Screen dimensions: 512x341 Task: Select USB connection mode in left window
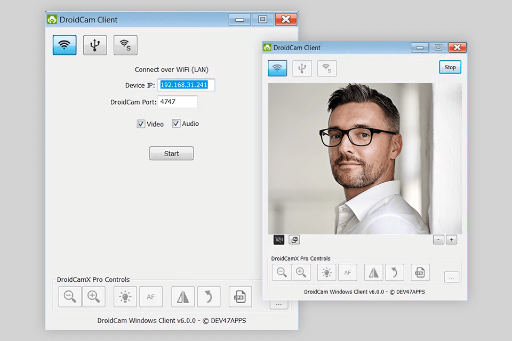click(95, 45)
